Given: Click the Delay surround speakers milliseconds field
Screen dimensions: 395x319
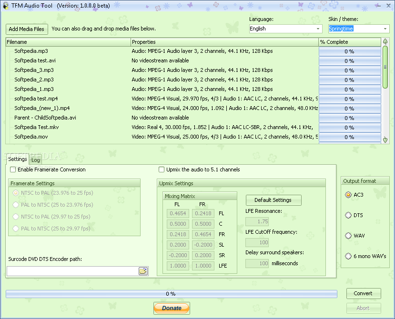Looking at the screenshot, I should (257, 263).
